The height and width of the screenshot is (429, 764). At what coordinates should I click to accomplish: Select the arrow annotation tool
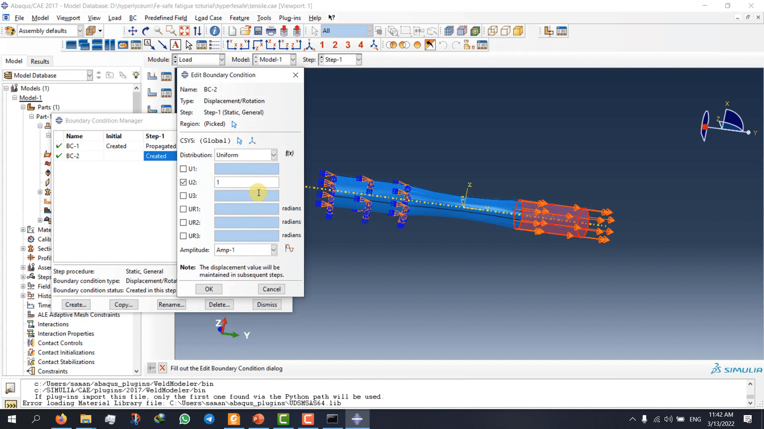coord(162,45)
